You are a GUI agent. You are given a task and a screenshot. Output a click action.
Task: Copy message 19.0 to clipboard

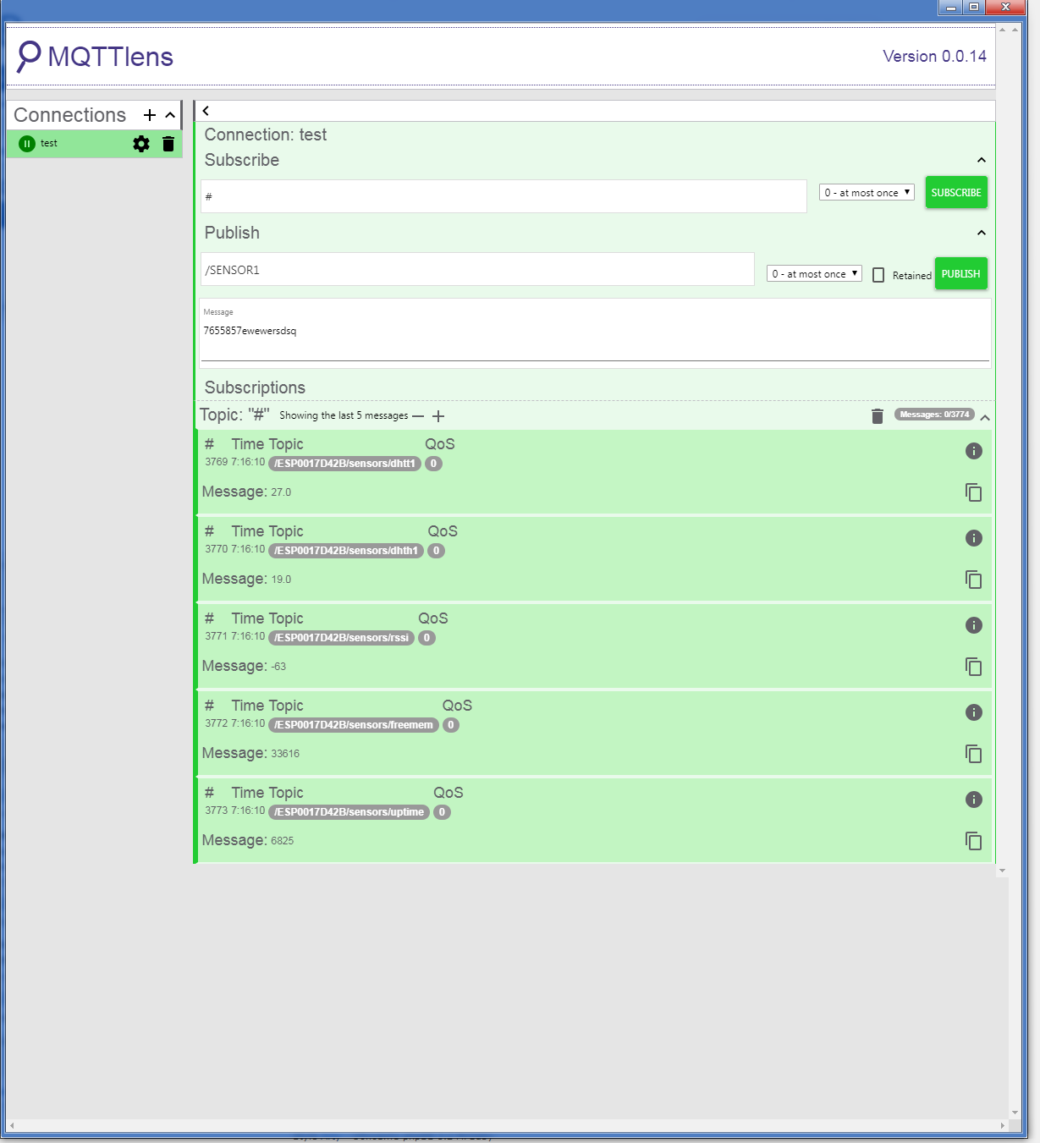(x=974, y=580)
